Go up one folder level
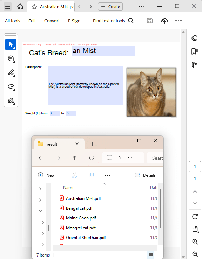 (x=74, y=158)
